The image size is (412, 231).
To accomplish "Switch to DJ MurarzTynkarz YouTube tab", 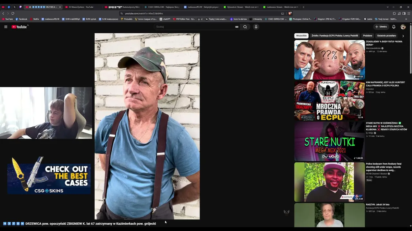I will 82,7.
